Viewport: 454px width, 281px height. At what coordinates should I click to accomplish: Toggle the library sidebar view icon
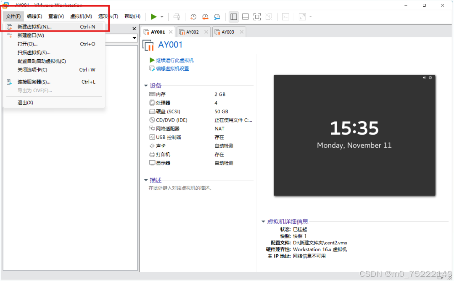(233, 17)
